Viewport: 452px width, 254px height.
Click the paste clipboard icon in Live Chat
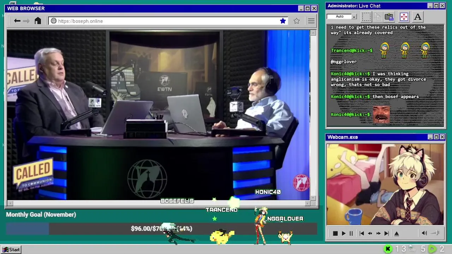(389, 17)
